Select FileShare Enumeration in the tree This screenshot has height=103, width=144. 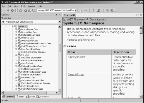pos(31,75)
